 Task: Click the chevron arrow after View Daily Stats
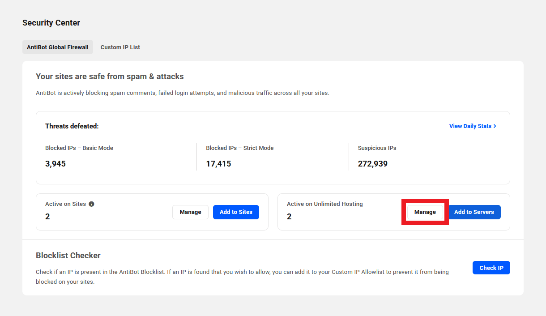click(495, 126)
